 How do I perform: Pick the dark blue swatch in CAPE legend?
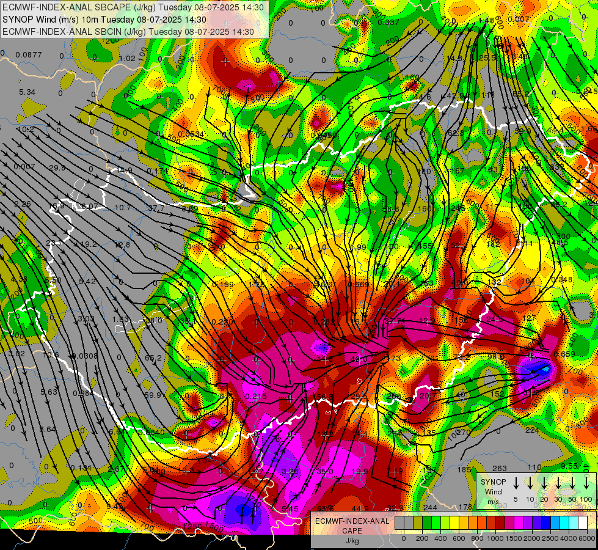pyautogui.click(x=545, y=522)
